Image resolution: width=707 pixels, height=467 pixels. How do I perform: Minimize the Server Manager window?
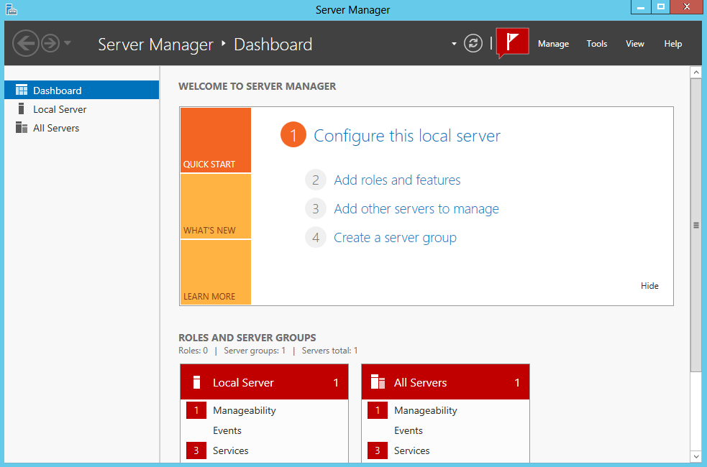[x=640, y=6]
